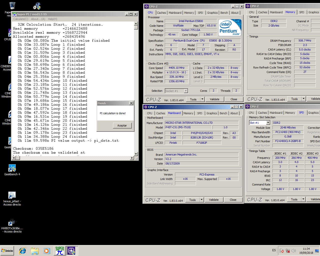The image size is (320, 256).
Task: Open HWBOTx265 benchmark desktop shortcut
Action: [x=12, y=226]
